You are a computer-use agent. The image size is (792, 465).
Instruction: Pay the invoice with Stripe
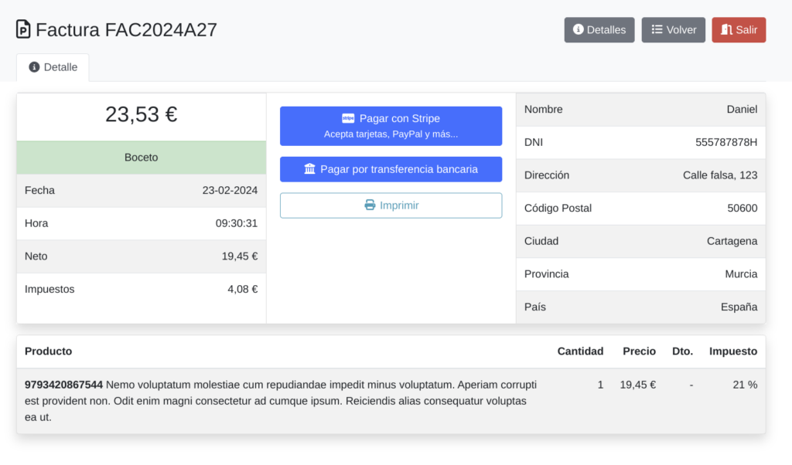(391, 126)
